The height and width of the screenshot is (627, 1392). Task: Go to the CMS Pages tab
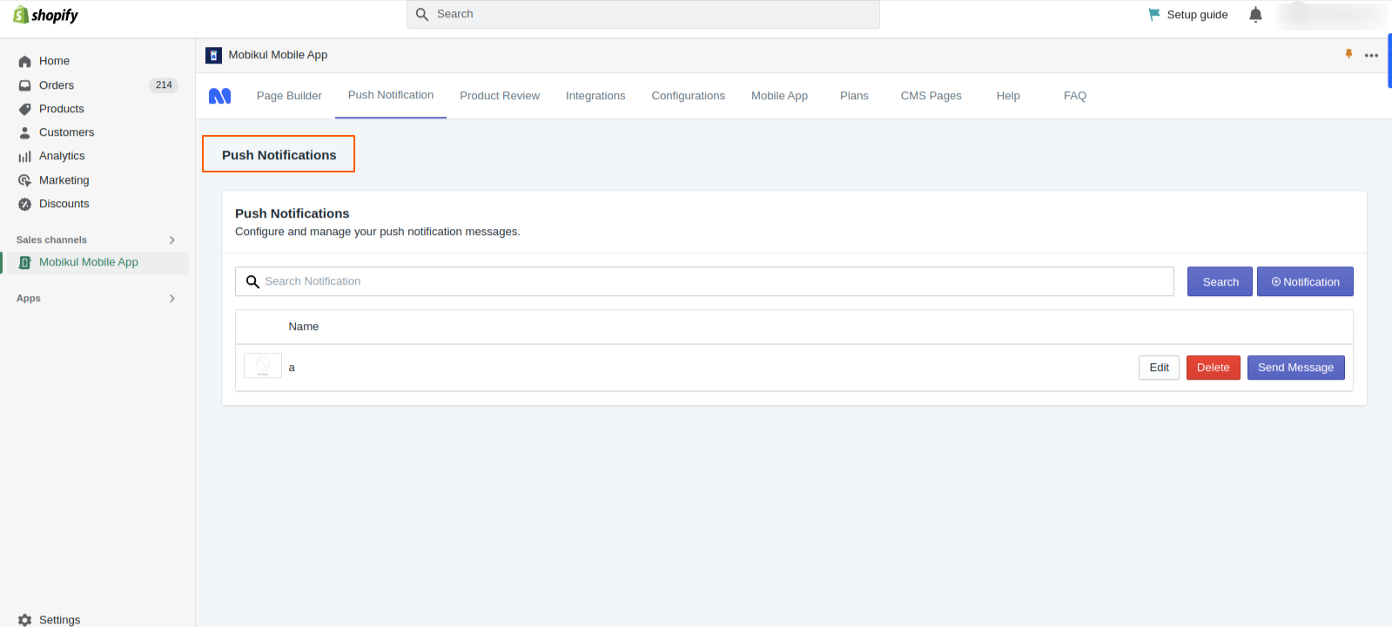click(x=931, y=96)
